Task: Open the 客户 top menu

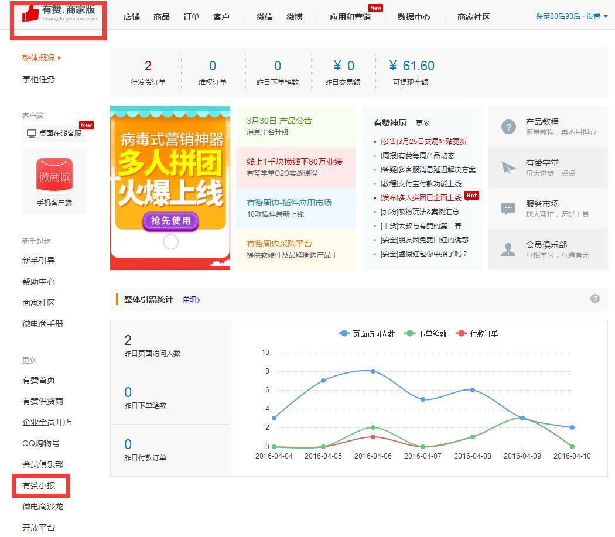Action: (x=221, y=17)
